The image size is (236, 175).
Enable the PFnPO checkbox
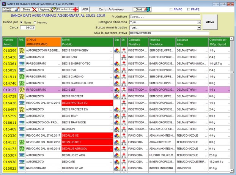(x=171, y=9)
